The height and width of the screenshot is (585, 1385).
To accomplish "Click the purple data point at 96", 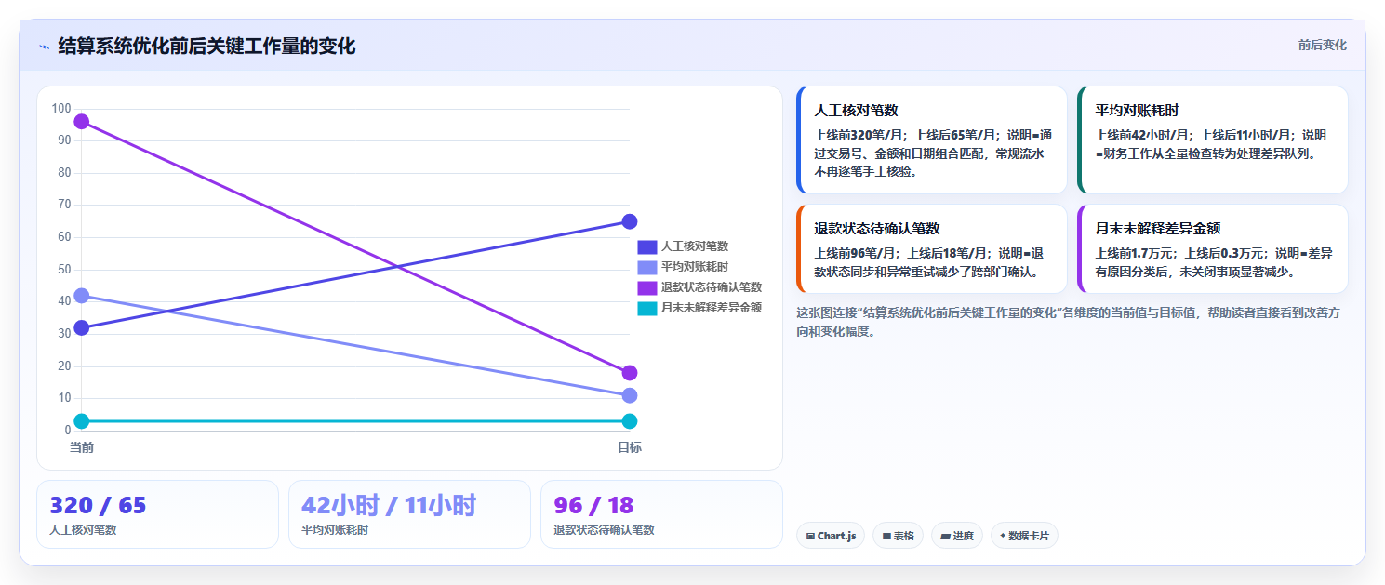I will 82,122.
